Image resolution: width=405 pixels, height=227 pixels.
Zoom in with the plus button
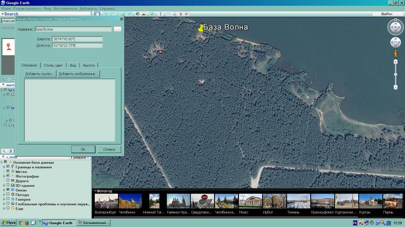tap(395, 62)
